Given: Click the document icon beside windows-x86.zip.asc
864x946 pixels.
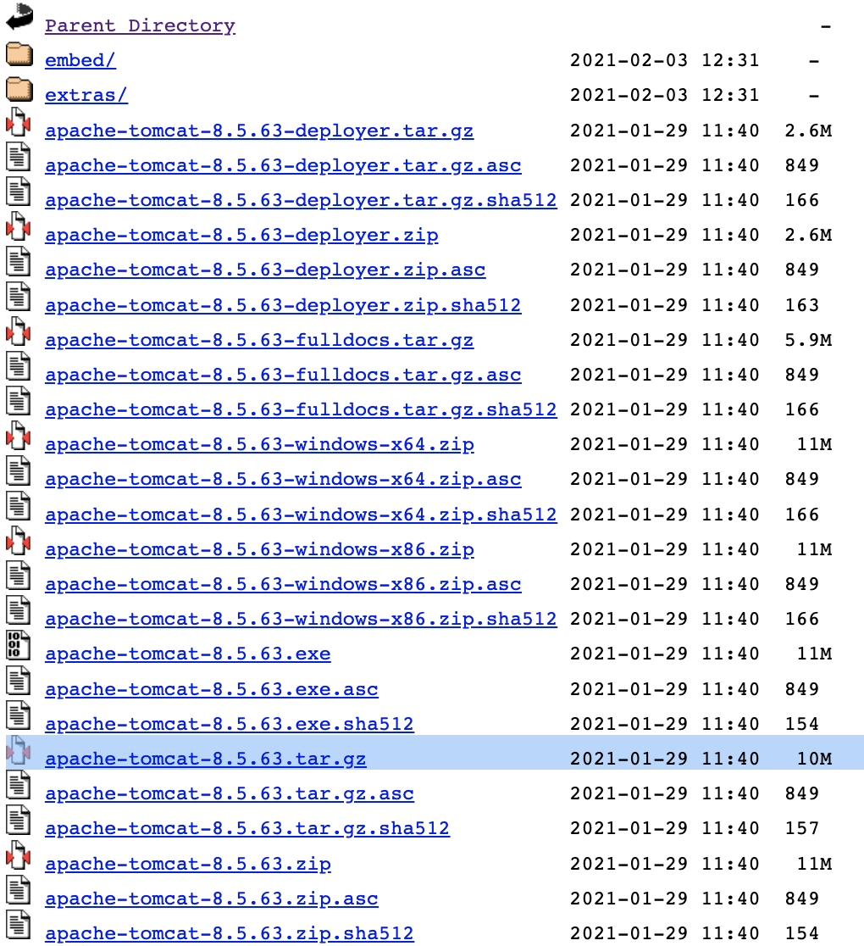Looking at the screenshot, I should click(18, 576).
